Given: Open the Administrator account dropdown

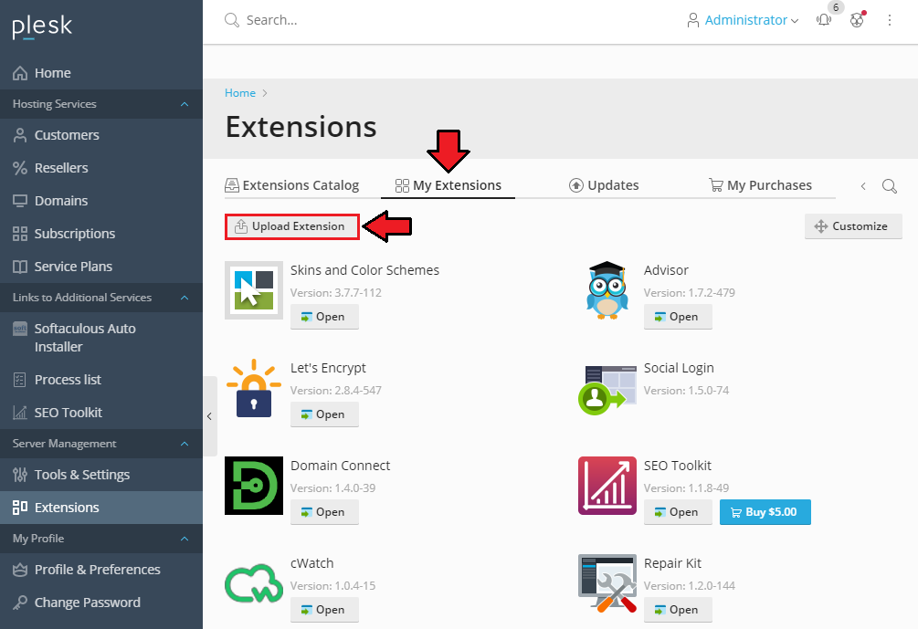Looking at the screenshot, I should 743,20.
